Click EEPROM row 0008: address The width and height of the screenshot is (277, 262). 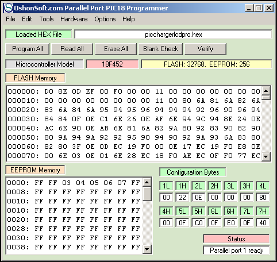coord(18,192)
